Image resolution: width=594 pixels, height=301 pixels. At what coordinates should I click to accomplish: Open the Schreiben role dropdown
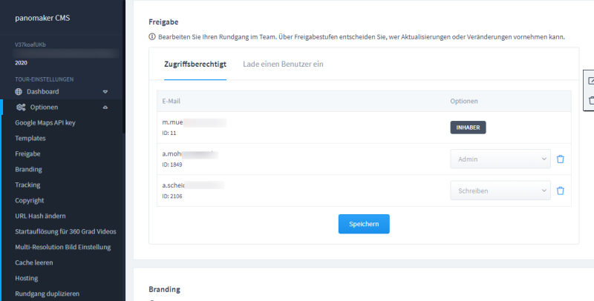(x=500, y=191)
